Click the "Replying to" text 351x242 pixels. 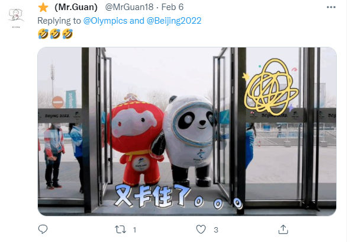(59, 21)
